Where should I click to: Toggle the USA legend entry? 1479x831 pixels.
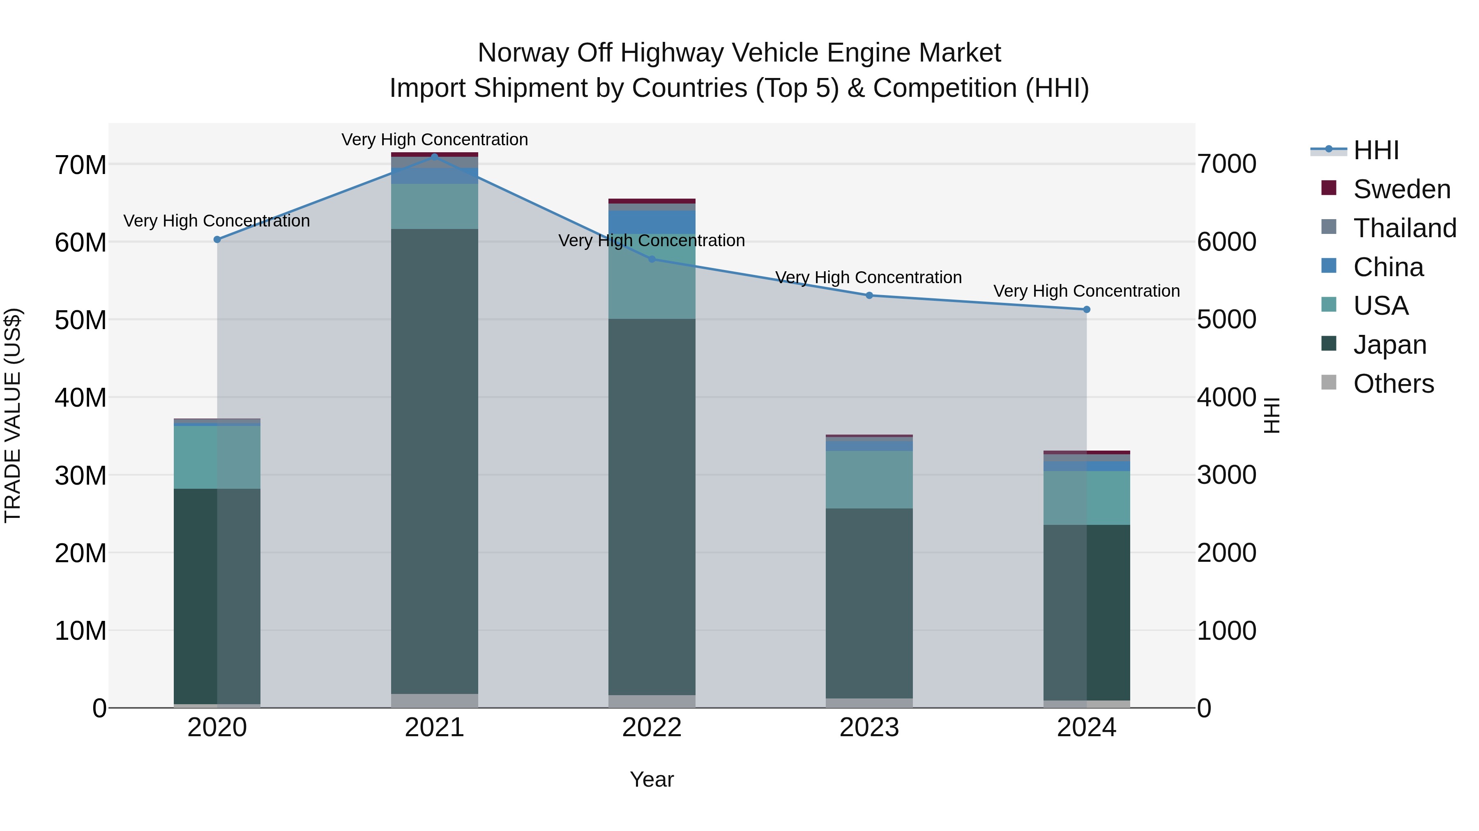(x=1365, y=305)
